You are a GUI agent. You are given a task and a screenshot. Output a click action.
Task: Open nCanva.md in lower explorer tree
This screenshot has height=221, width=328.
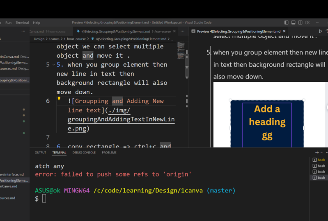pyautogui.click(x=14, y=186)
